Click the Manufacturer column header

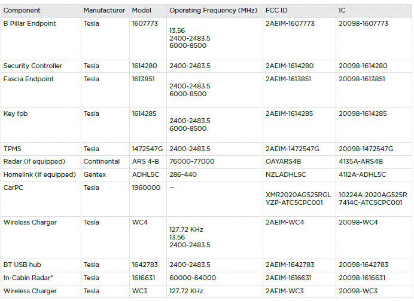coord(104,11)
